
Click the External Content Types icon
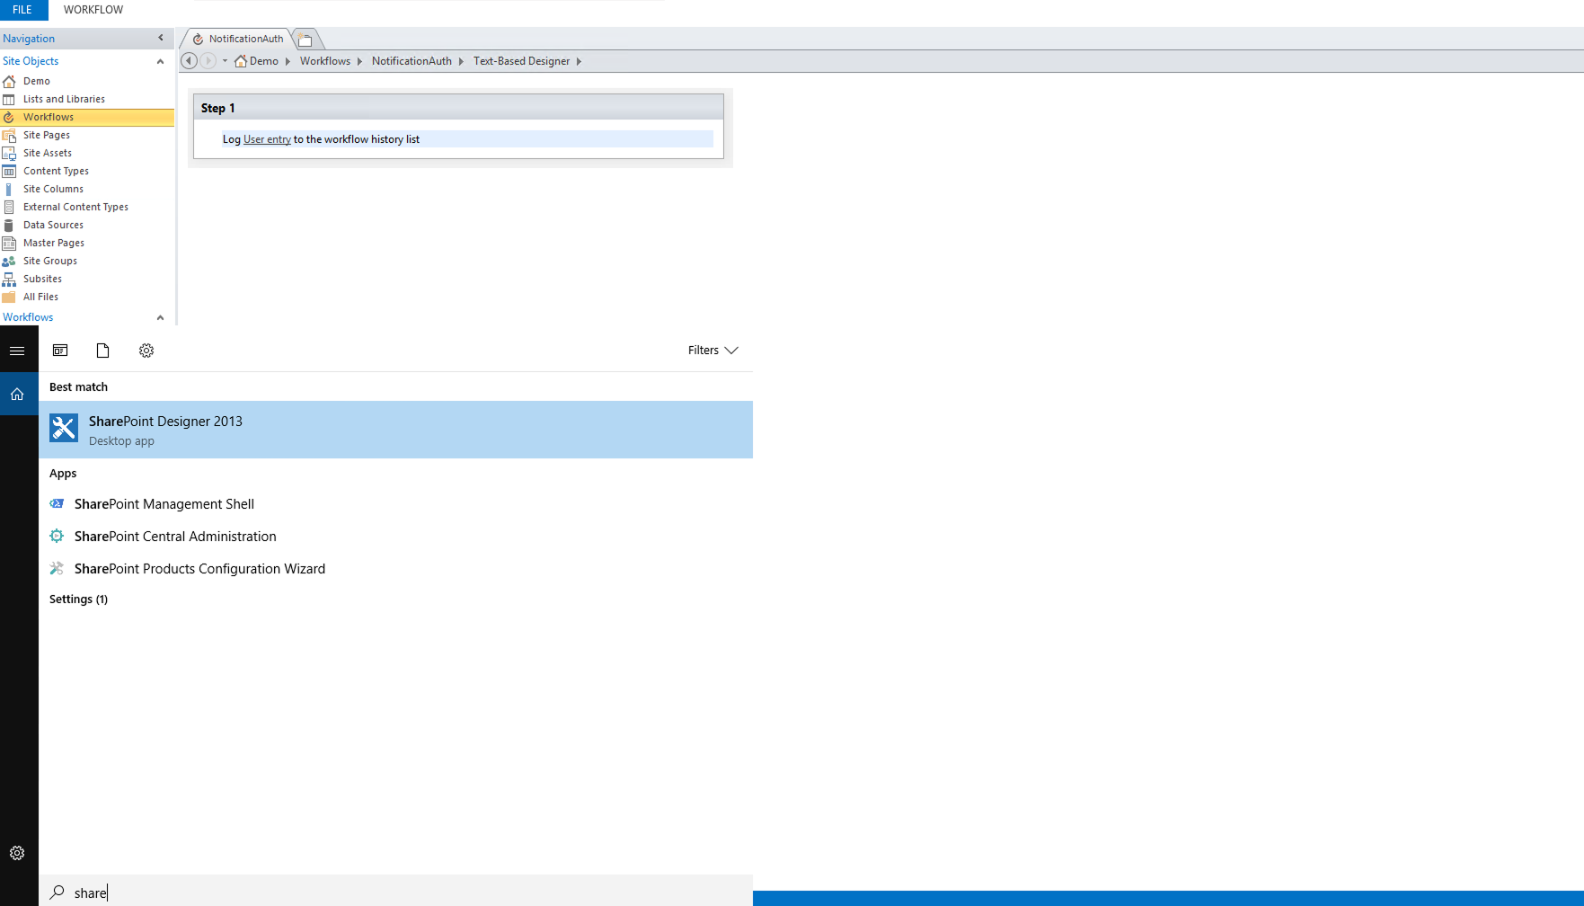tap(9, 207)
